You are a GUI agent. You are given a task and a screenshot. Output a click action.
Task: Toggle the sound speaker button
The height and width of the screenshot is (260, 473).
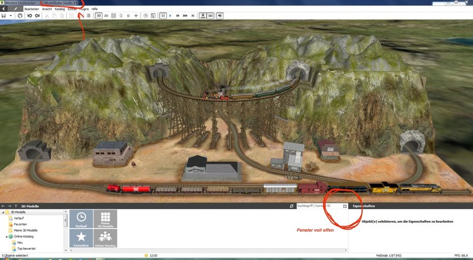(x=220, y=15)
